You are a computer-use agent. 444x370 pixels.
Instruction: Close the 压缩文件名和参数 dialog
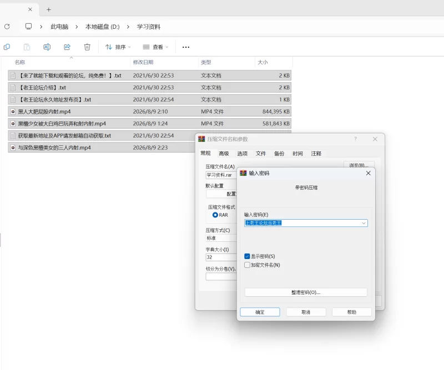(375, 139)
